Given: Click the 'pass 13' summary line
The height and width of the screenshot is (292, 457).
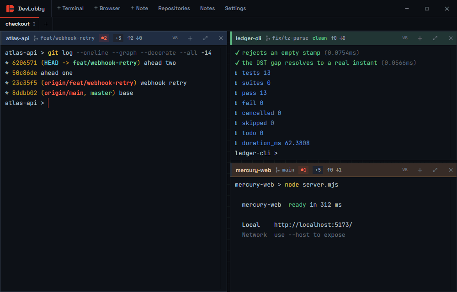Looking at the screenshot, I should coord(250,93).
